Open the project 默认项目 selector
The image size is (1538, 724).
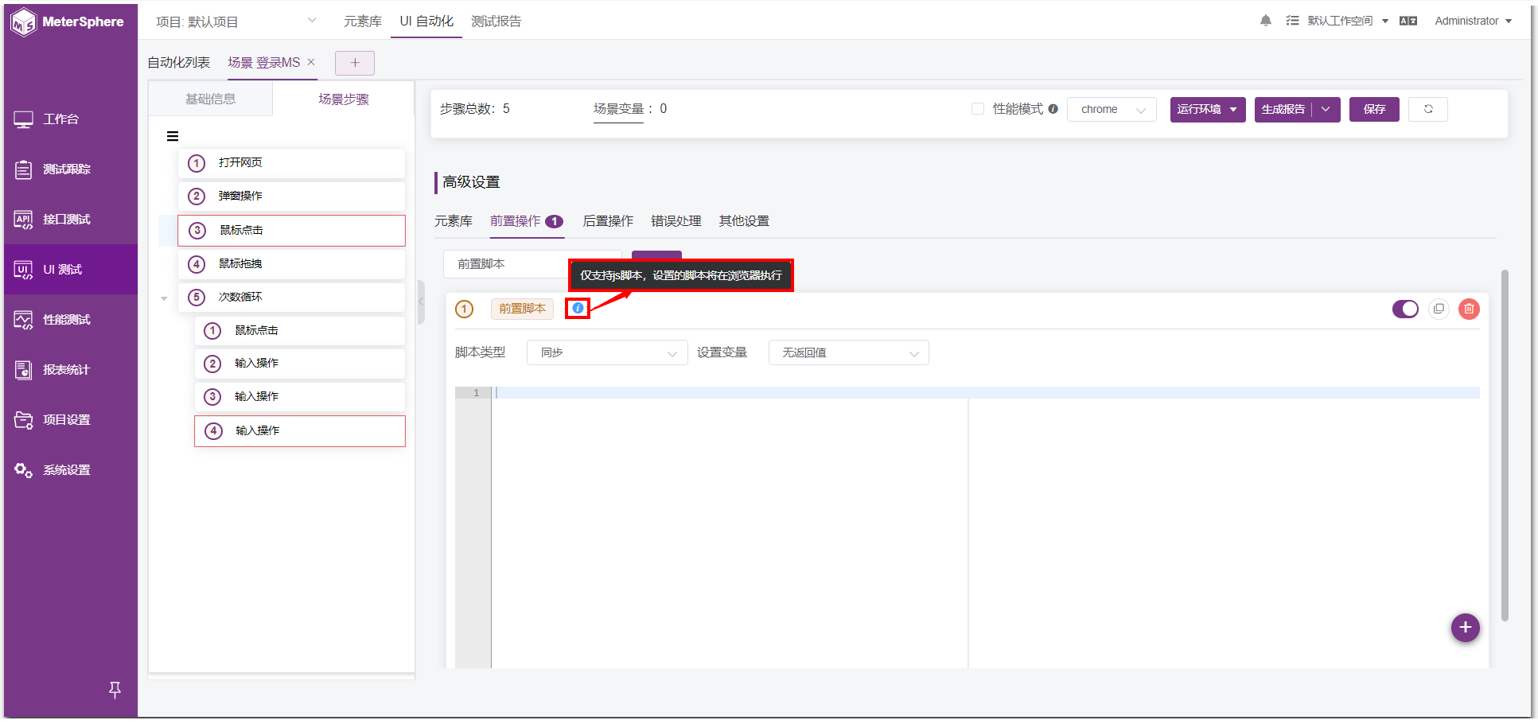pos(236,21)
